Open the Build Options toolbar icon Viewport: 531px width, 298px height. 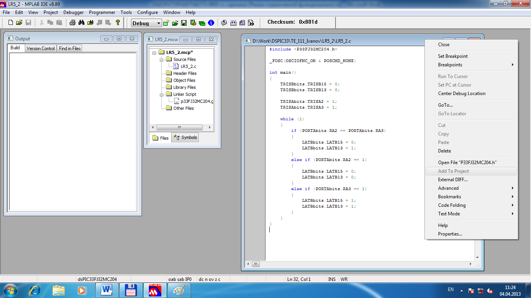(x=193, y=23)
